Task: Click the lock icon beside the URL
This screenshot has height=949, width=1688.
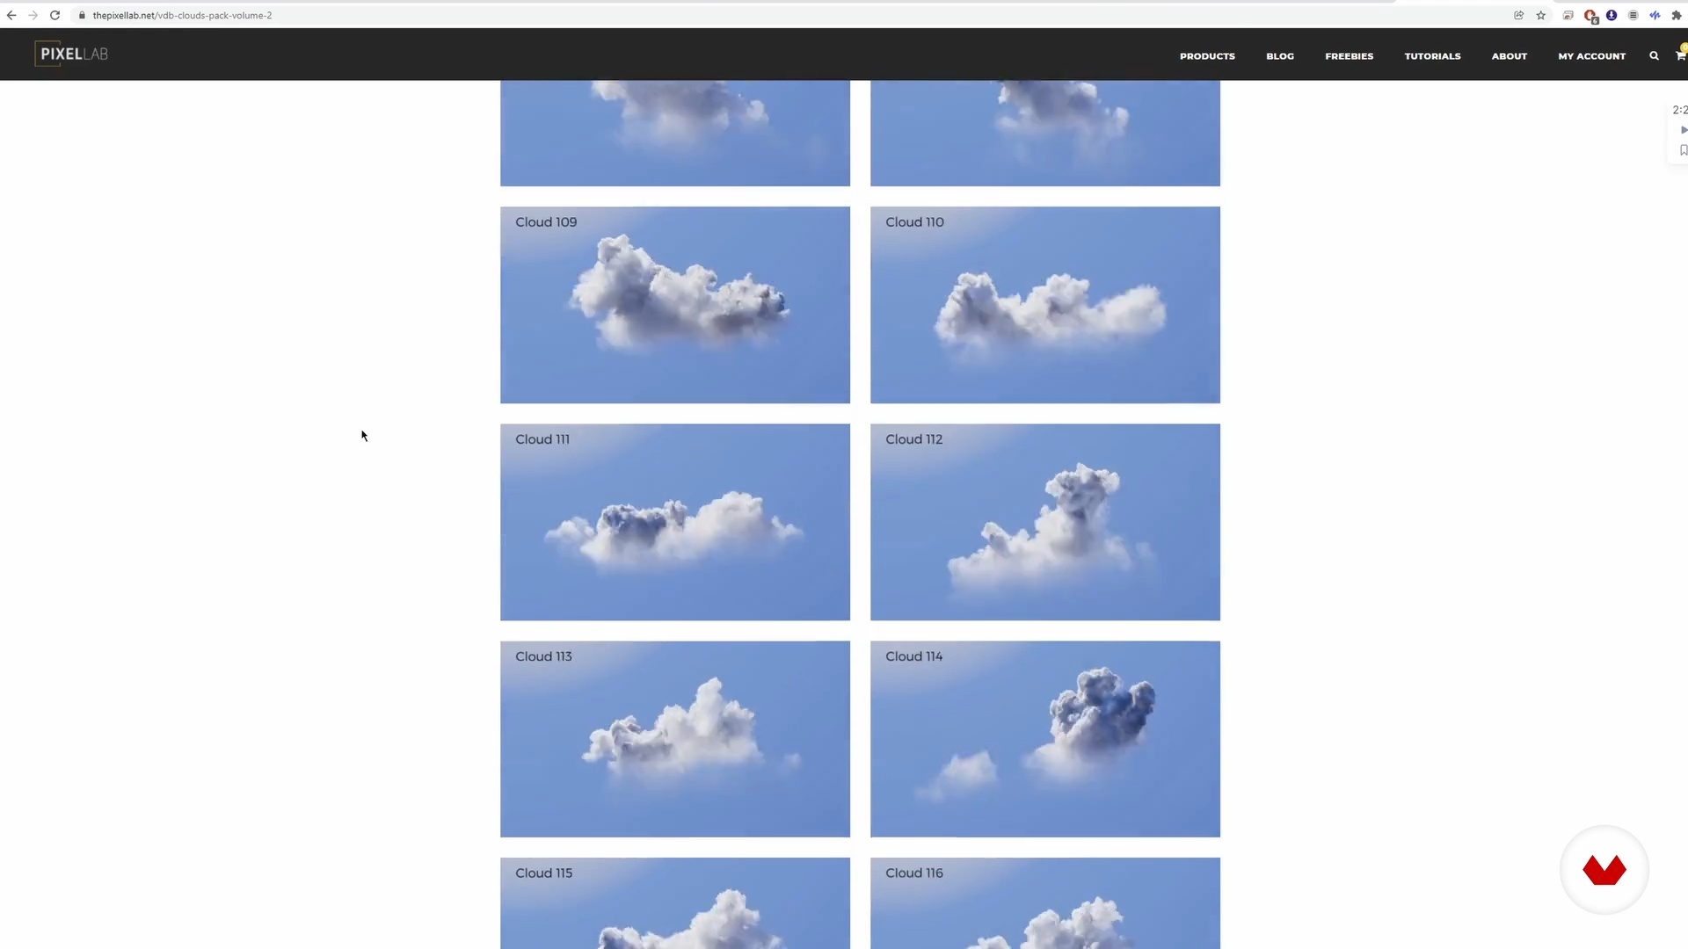Action: [82, 15]
